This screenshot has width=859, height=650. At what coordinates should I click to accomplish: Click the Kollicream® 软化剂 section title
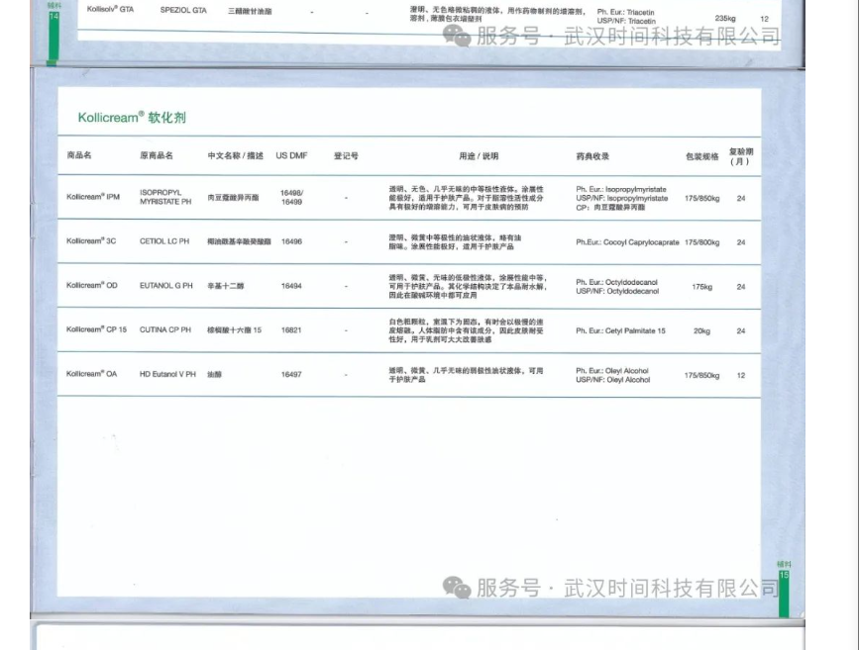(x=132, y=117)
